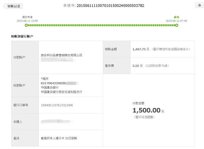Click the 1,500.00 total payment amount

[x=147, y=110]
